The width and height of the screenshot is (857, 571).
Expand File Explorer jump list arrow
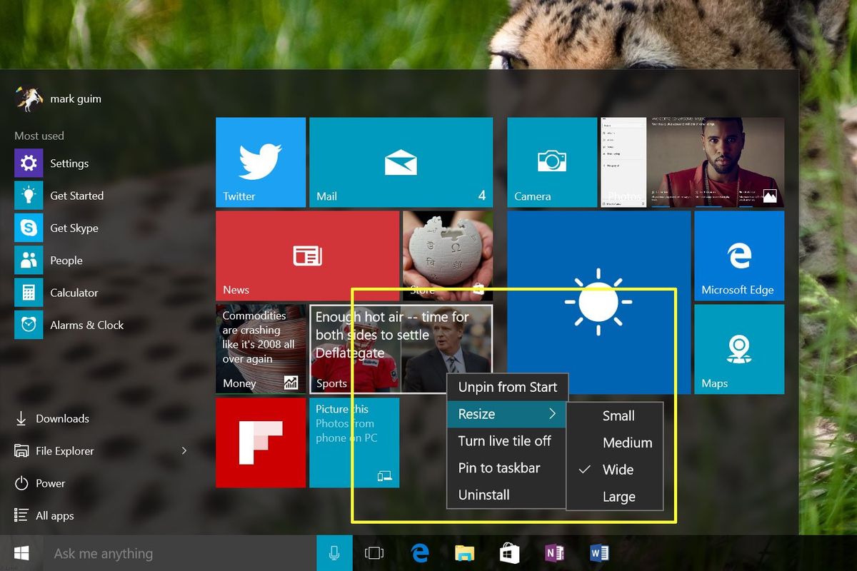click(x=184, y=450)
